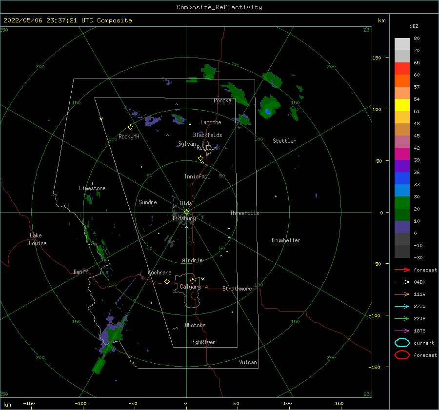Viewport: 439px width, 410px height.
Task: Click the cyan 'current' ellipse legend symbol
Action: (402, 343)
